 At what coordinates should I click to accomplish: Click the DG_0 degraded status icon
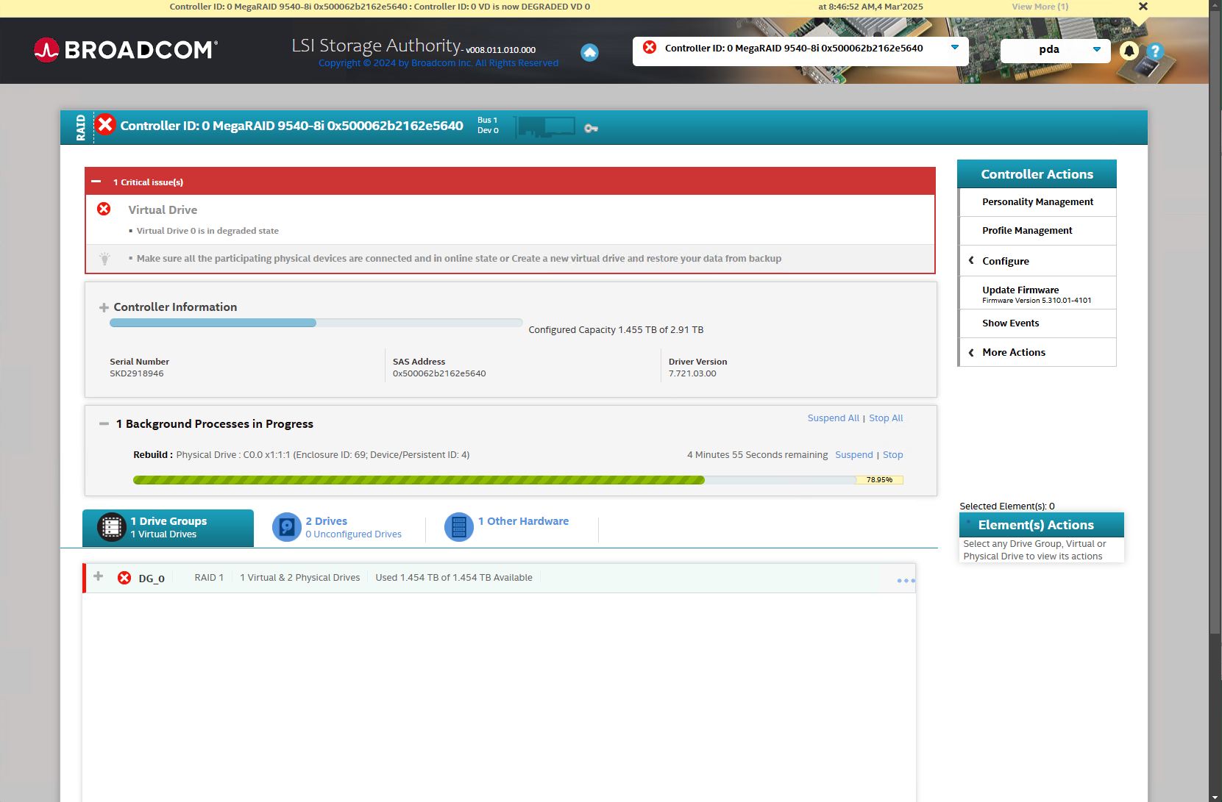[124, 578]
